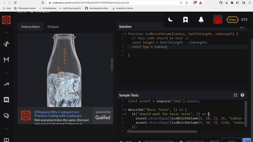Open the Brave shields lion icon

pos(195,3)
